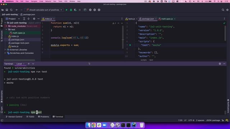Open the Zoom app in dock
Screen dimensions: 230x129
click(x=105, y=125)
